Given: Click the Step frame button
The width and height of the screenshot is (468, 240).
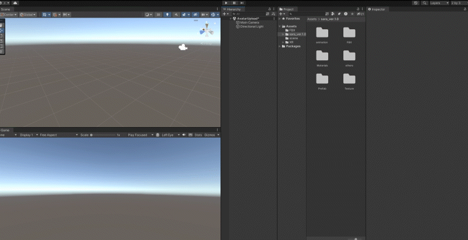Looking at the screenshot, I should (x=242, y=3).
